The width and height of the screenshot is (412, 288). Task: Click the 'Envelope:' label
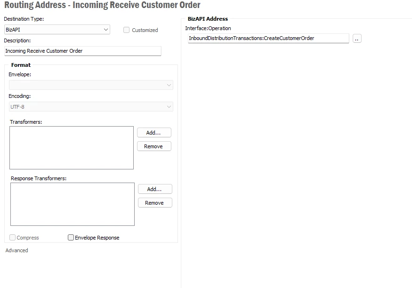[x=20, y=74]
